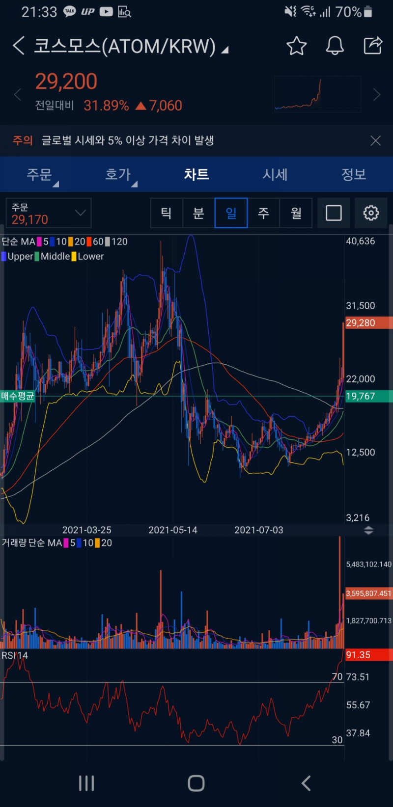Tap the 매수평균 average buy price marker
The height and width of the screenshot is (807, 393).
18,396
